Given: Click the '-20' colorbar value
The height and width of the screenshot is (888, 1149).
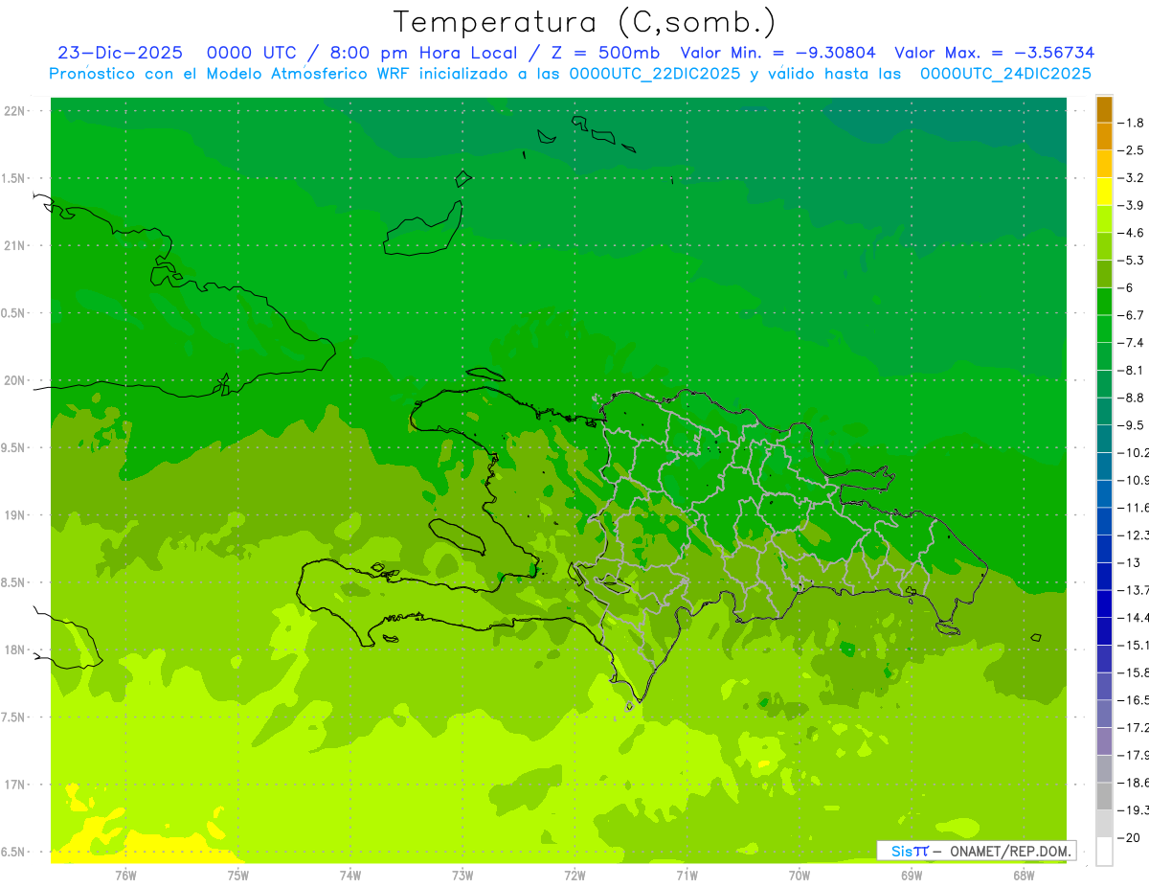Looking at the screenshot, I should point(1128,838).
